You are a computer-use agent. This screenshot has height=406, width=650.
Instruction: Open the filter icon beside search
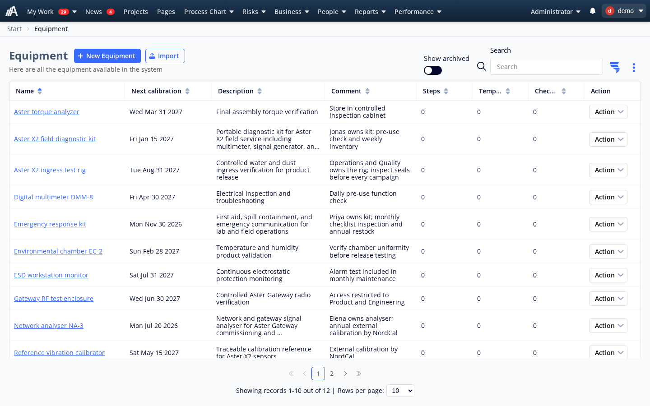[615, 68]
